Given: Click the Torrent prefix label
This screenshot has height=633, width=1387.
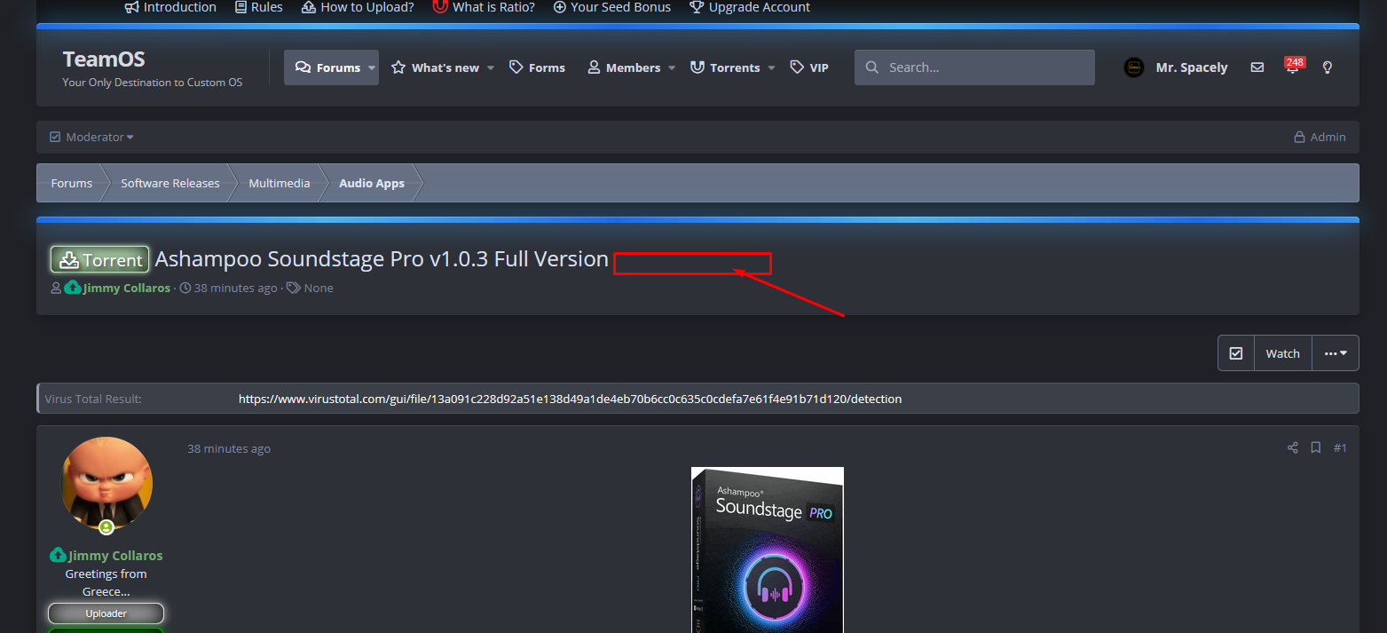Looking at the screenshot, I should 99,260.
